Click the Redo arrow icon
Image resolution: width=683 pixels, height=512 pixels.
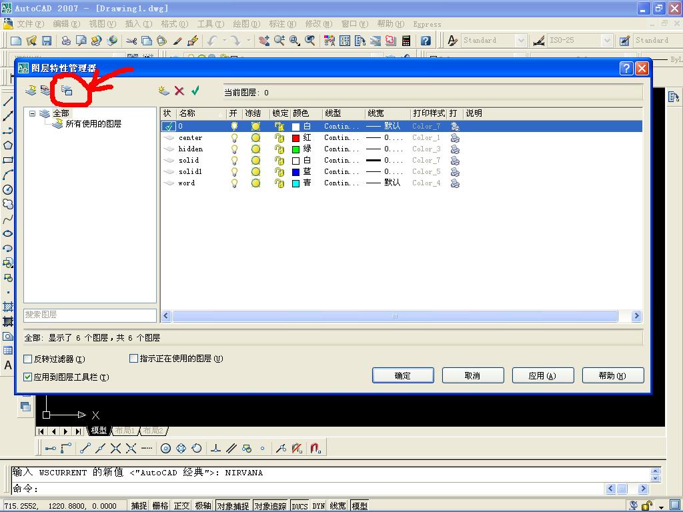pyautogui.click(x=235, y=41)
